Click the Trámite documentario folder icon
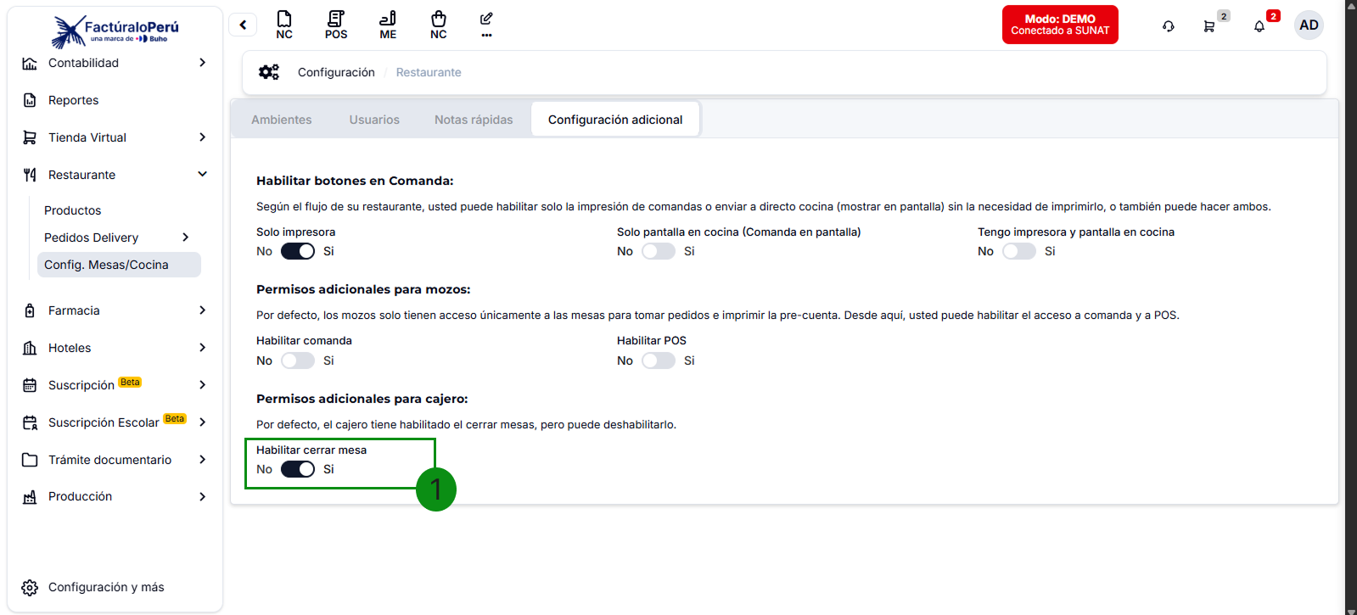Image resolution: width=1357 pixels, height=615 pixels. pos(30,460)
